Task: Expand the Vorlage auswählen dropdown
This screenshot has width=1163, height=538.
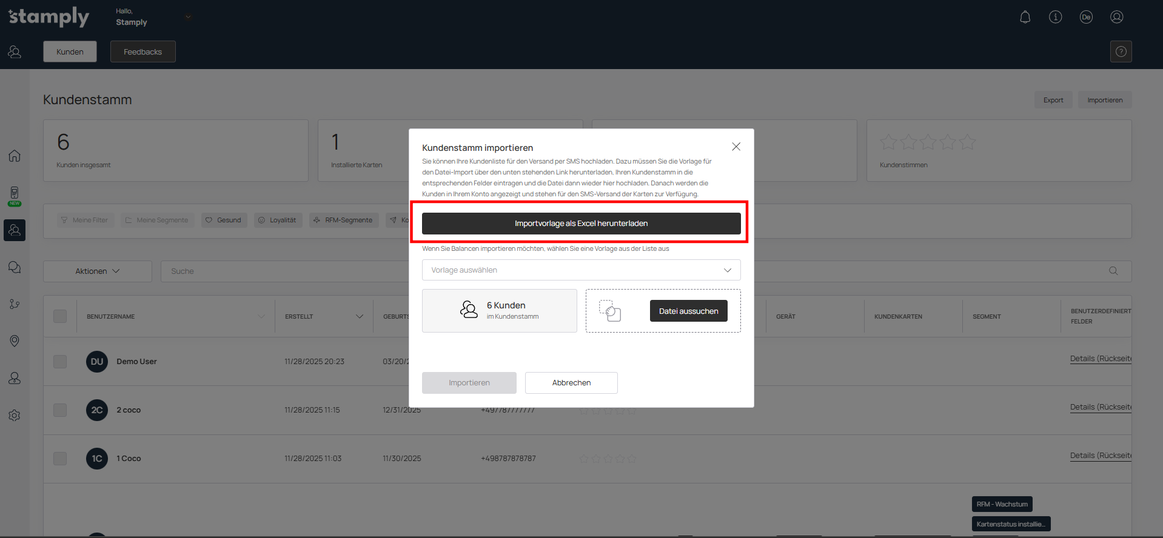Action: [581, 270]
